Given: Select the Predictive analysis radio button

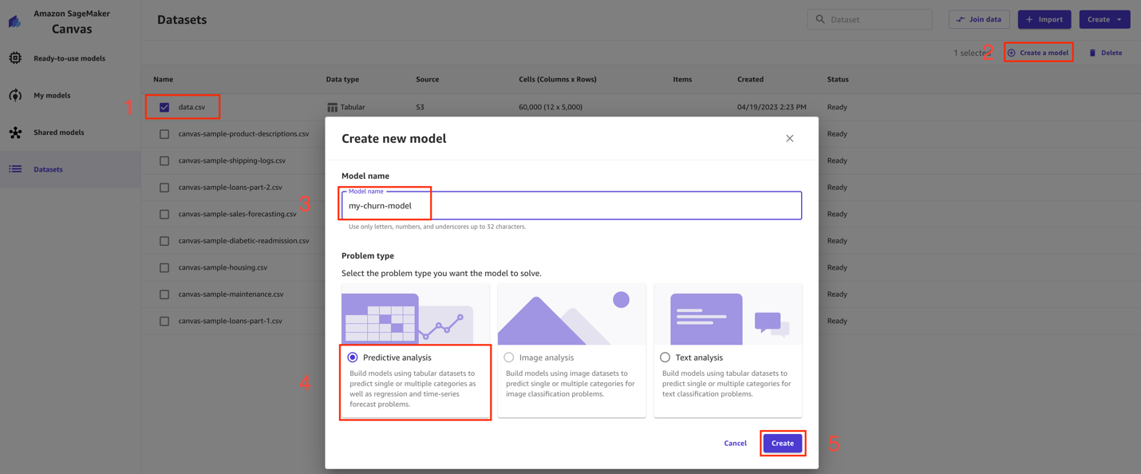Looking at the screenshot, I should [x=353, y=357].
